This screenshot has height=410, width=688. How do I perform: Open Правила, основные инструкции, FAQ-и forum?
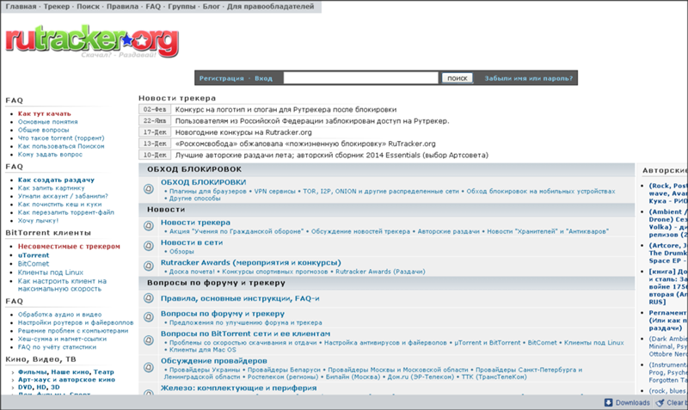pyautogui.click(x=240, y=298)
